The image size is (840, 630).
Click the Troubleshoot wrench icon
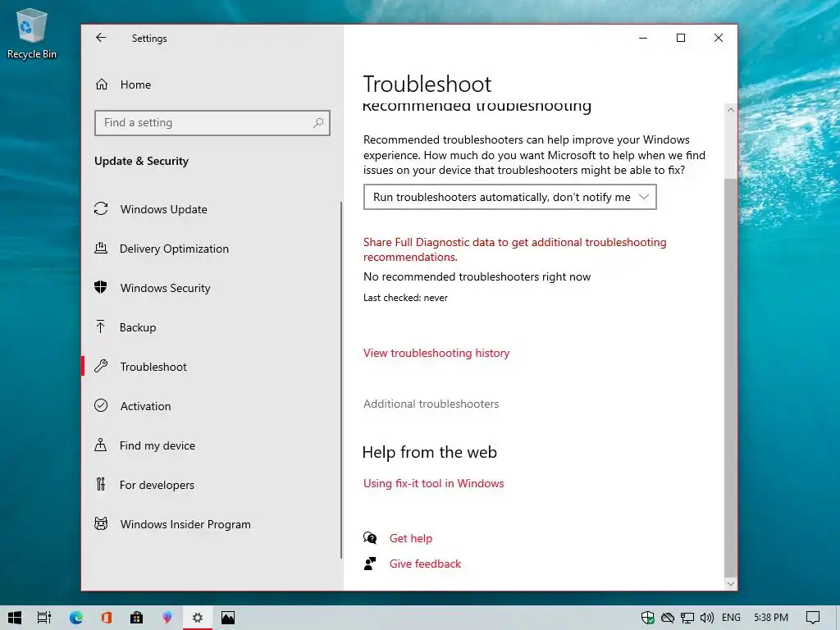click(101, 366)
